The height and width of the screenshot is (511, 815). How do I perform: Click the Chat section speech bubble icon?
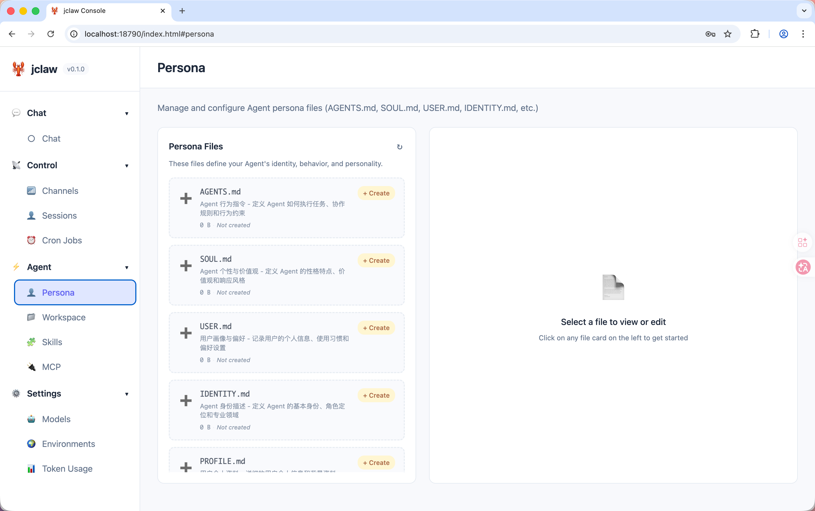16,113
